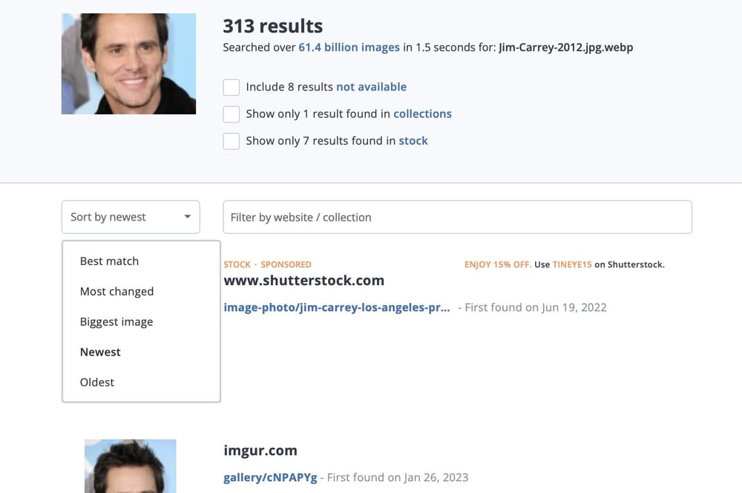Check "Show only 1 result found in collections"
Viewport: 742px width, 493px height.
click(x=232, y=114)
